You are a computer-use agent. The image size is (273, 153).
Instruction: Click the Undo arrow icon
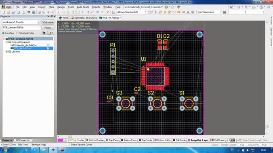pos(98,12)
